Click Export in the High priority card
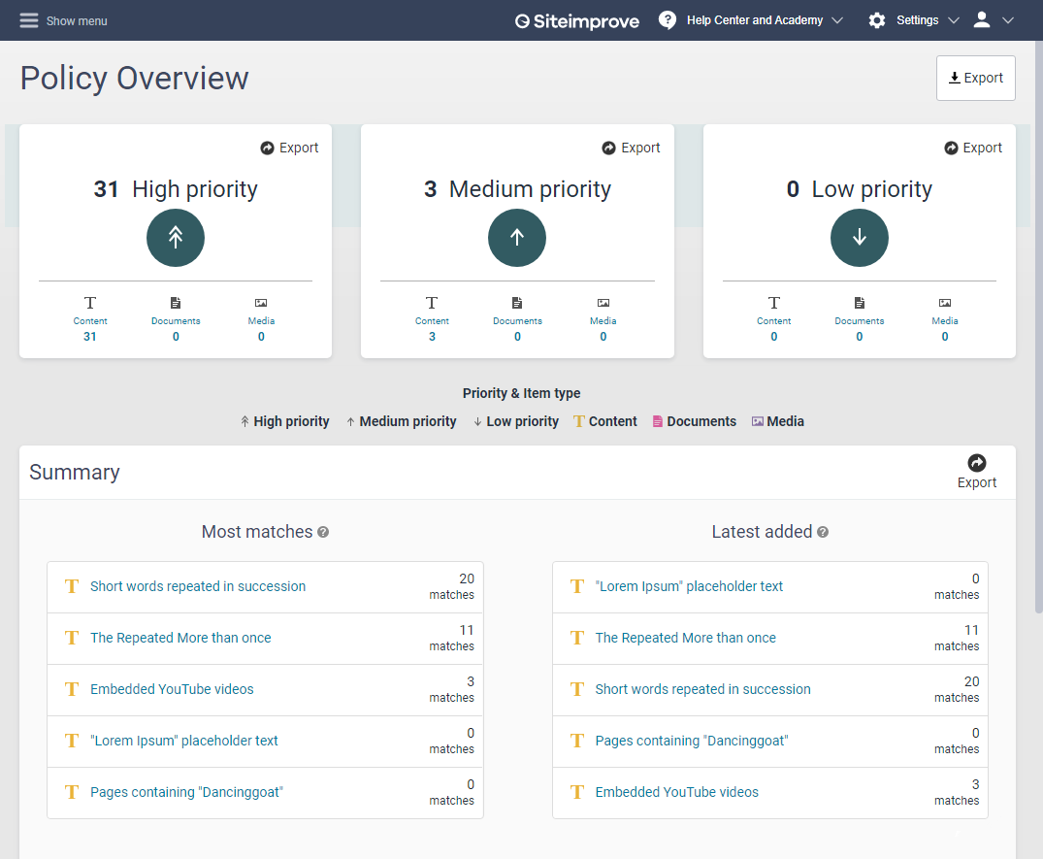The width and height of the screenshot is (1043, 859). tap(289, 148)
